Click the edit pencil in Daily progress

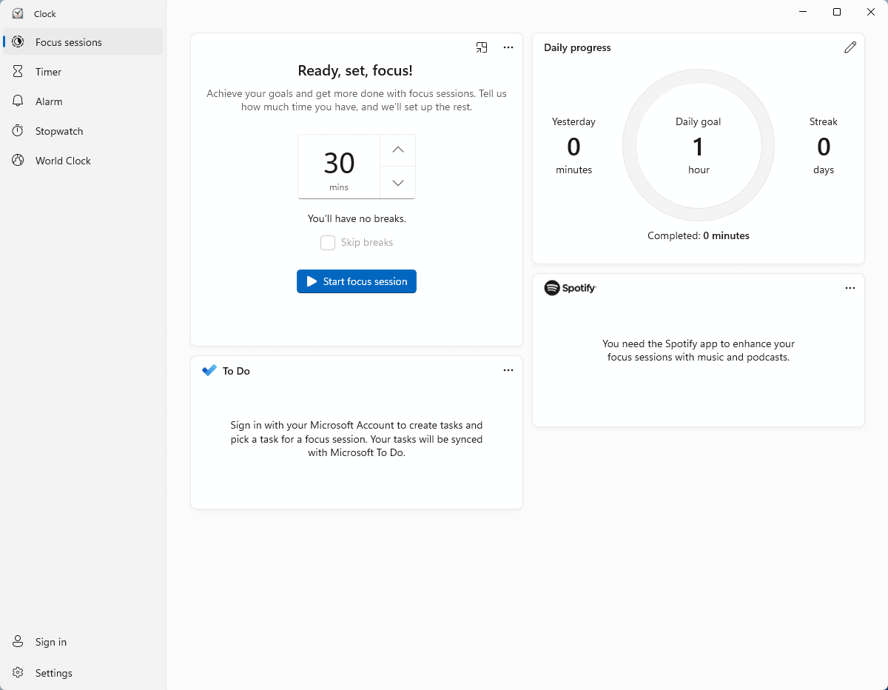[x=850, y=47]
